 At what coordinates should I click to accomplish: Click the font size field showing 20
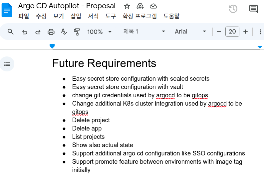(232, 32)
